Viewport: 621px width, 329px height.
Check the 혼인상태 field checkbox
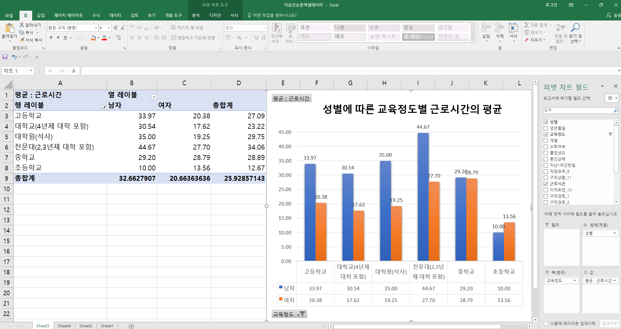pos(546,159)
